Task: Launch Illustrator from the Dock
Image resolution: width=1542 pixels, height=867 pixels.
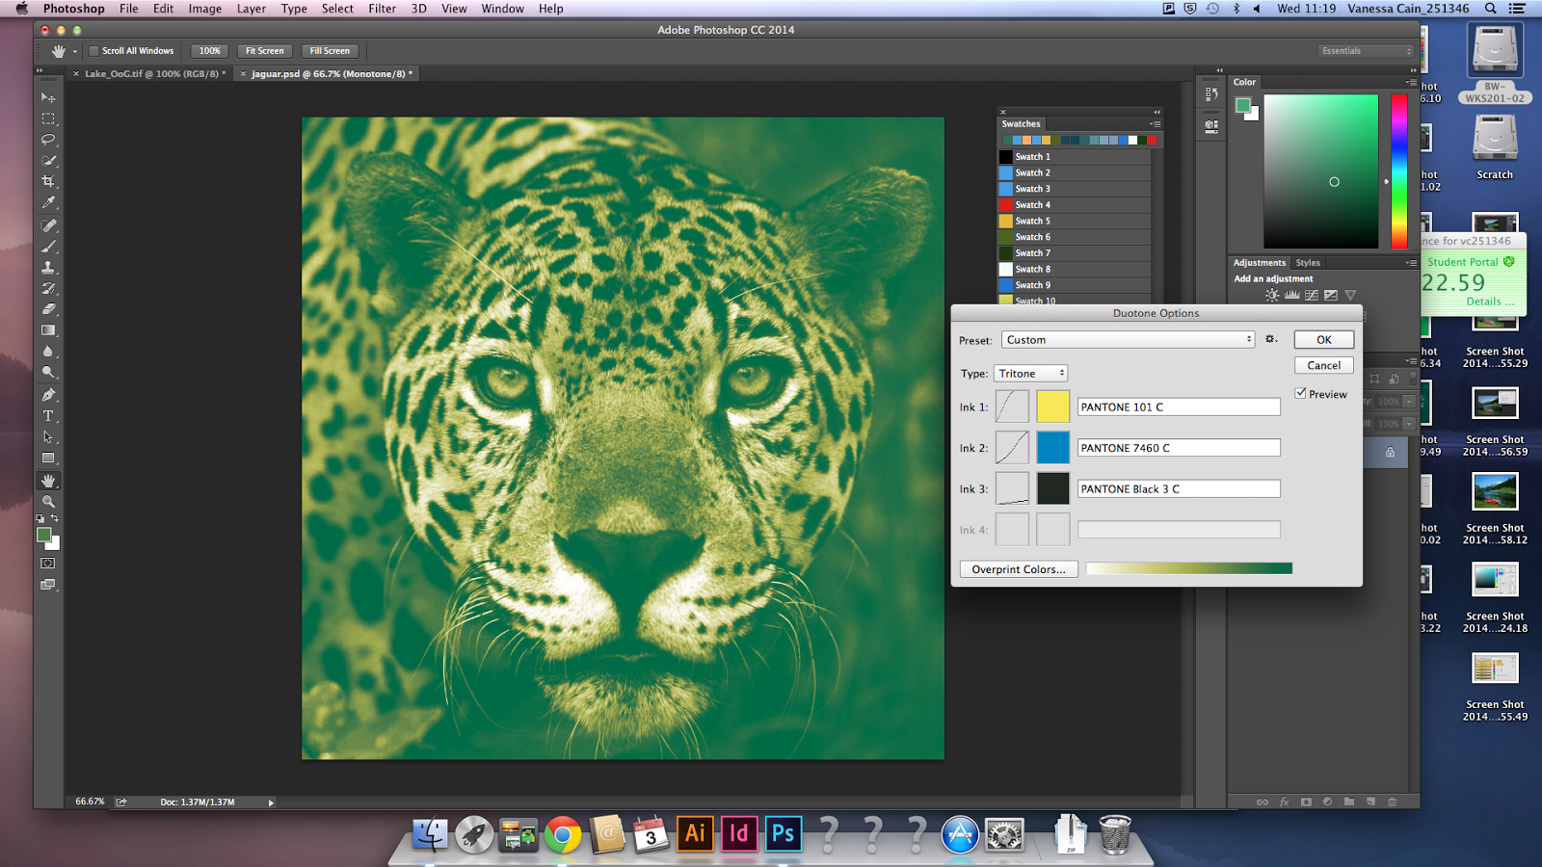Action: pyautogui.click(x=695, y=833)
